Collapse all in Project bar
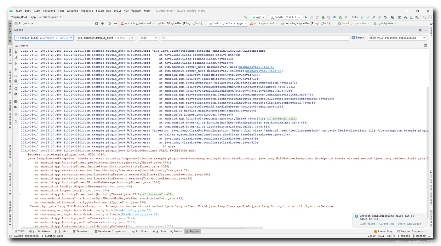This screenshot has height=246, width=441. click(102, 24)
